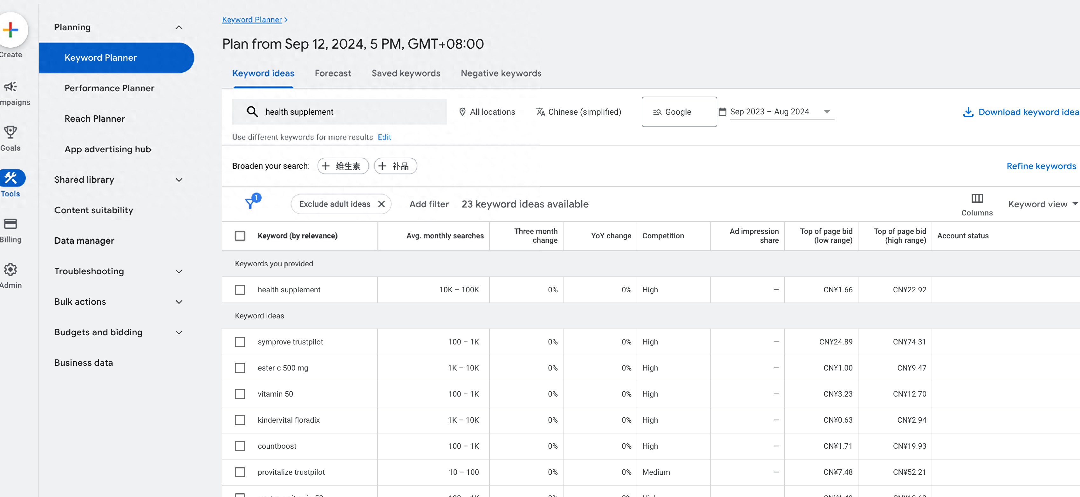Viewport: 1080px width, 497px height.
Task: Add 维生素 to broaden search
Action: [x=343, y=166]
